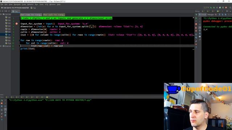Select 4.py in project tree
The width and height of the screenshot is (232, 130).
(x=8, y=26)
